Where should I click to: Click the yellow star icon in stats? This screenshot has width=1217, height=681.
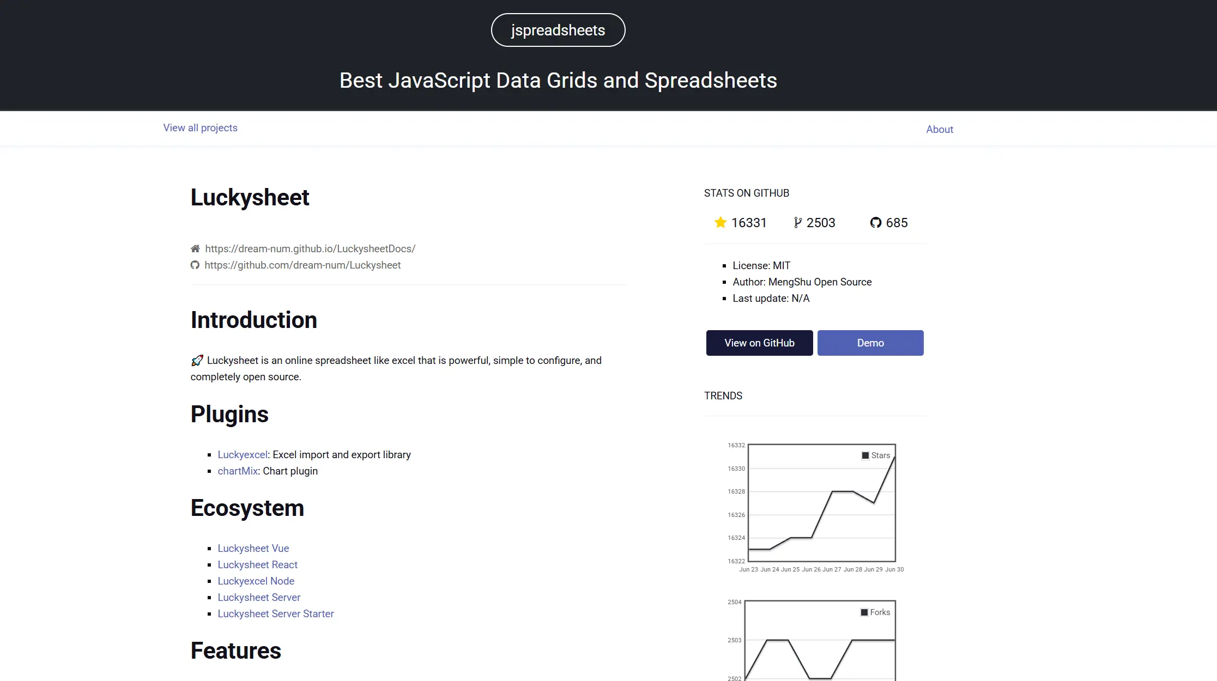pyautogui.click(x=720, y=222)
